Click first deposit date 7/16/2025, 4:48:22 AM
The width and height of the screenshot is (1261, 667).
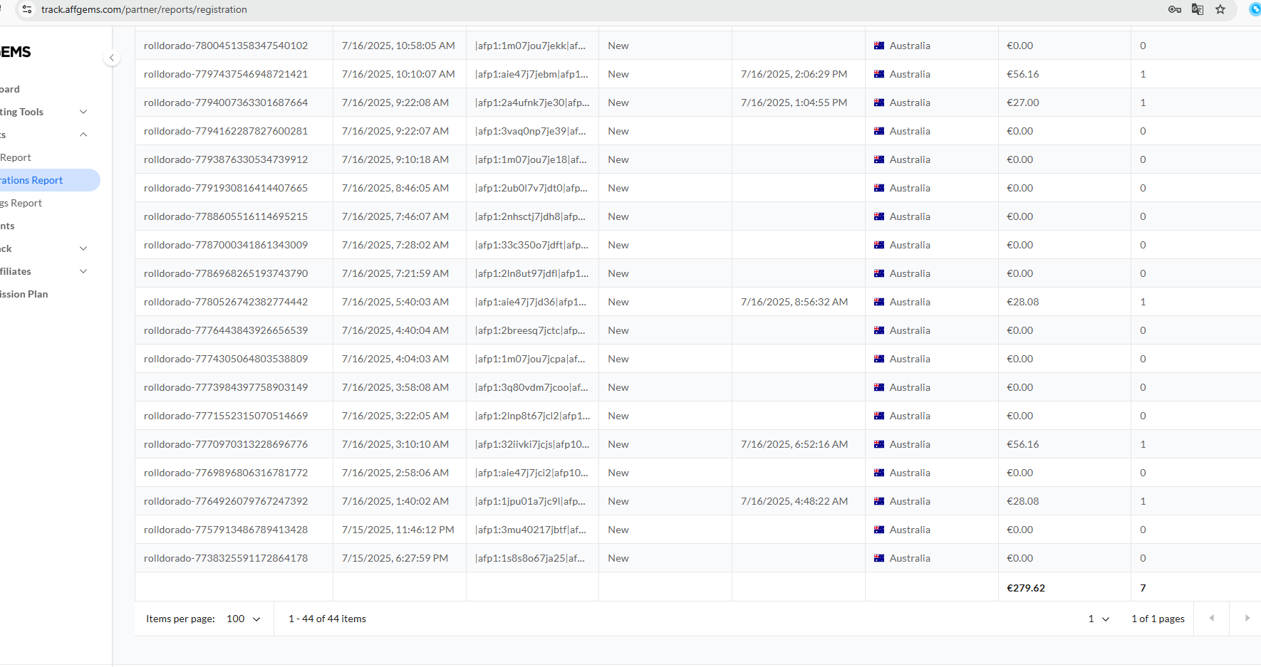coord(794,501)
